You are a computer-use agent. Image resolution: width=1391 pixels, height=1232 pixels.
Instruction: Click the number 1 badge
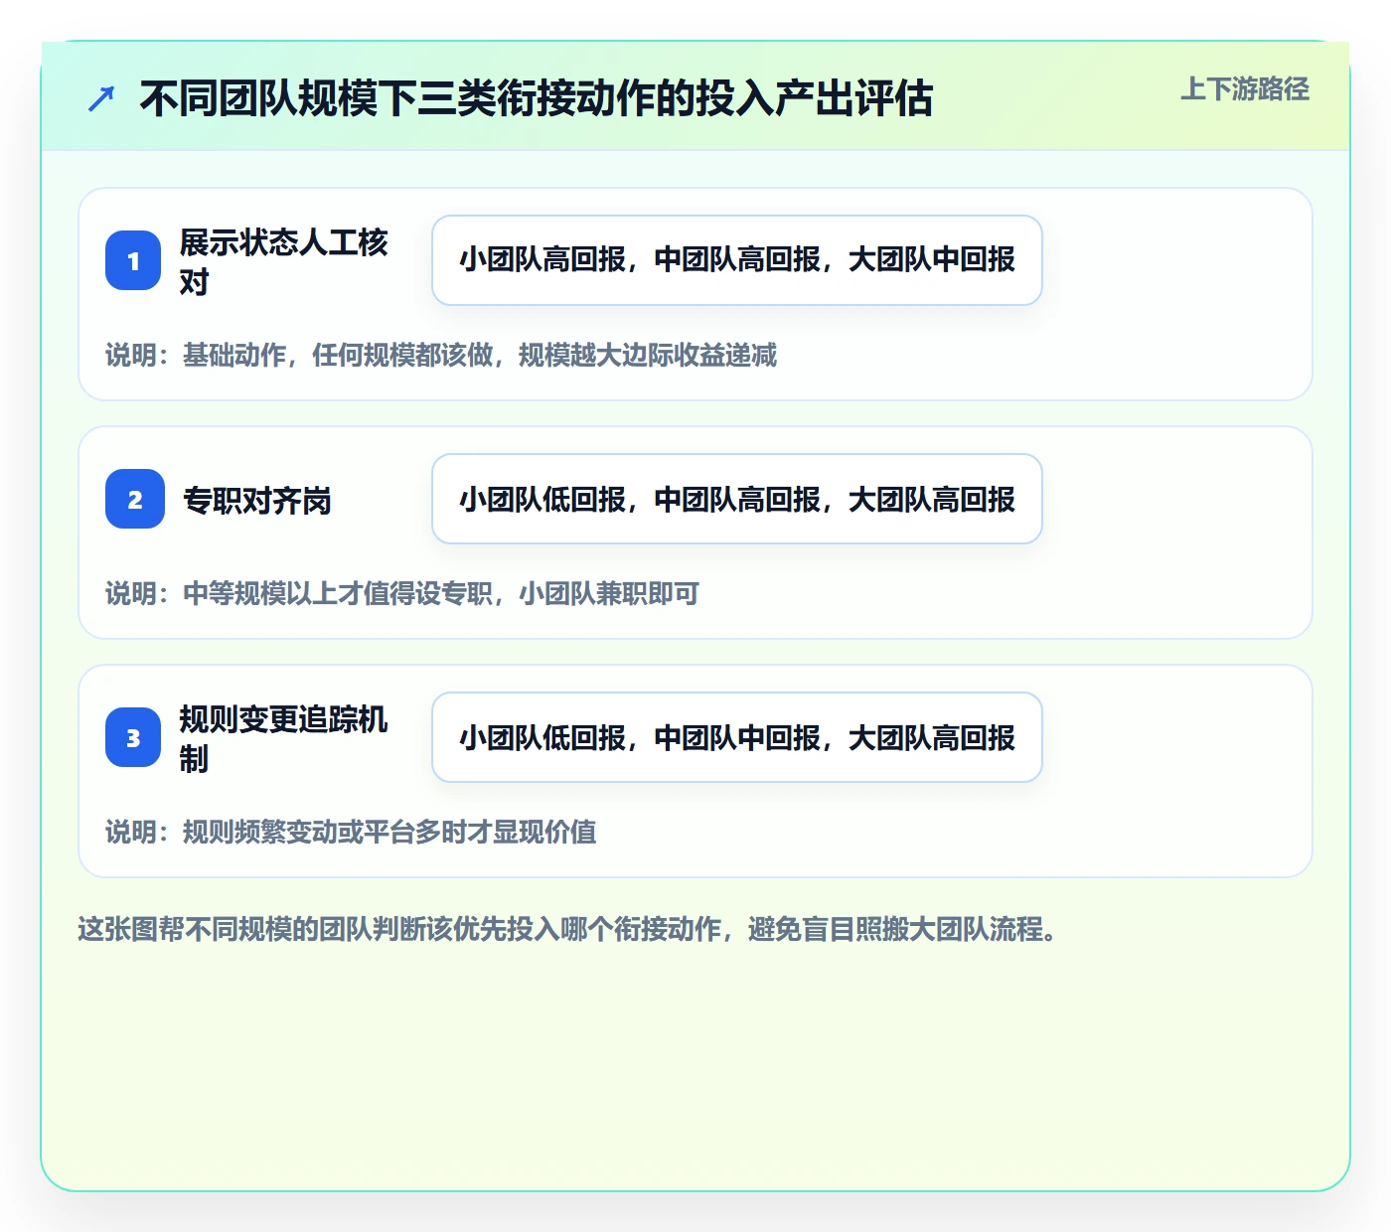(x=133, y=260)
